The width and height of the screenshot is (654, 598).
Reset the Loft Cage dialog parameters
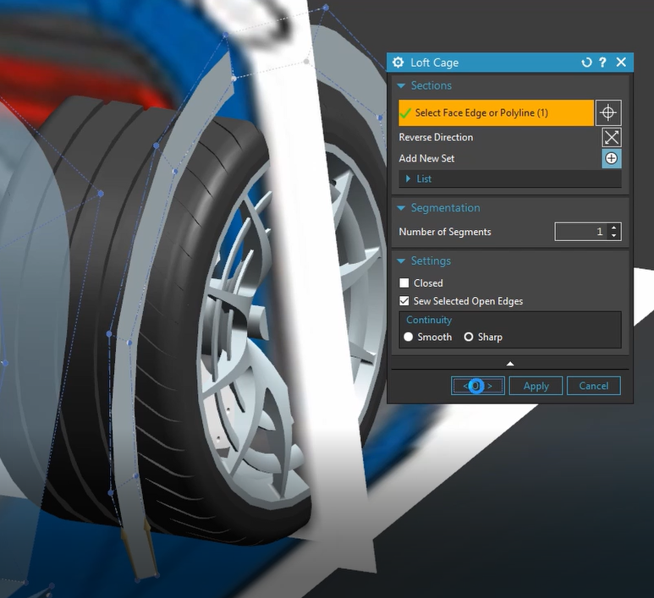pyautogui.click(x=586, y=63)
